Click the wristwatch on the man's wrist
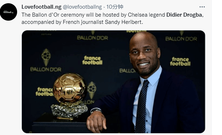Image resolution: width=222 pixels, height=135 pixels. click(x=96, y=111)
